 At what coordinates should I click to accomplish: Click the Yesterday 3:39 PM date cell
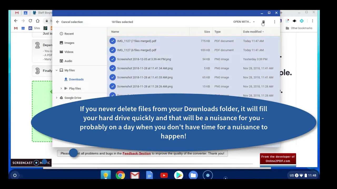click(x=255, y=59)
